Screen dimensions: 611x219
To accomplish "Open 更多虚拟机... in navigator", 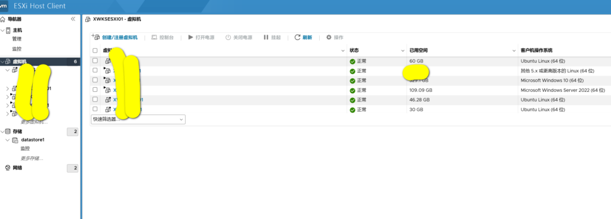I will coord(34,122).
